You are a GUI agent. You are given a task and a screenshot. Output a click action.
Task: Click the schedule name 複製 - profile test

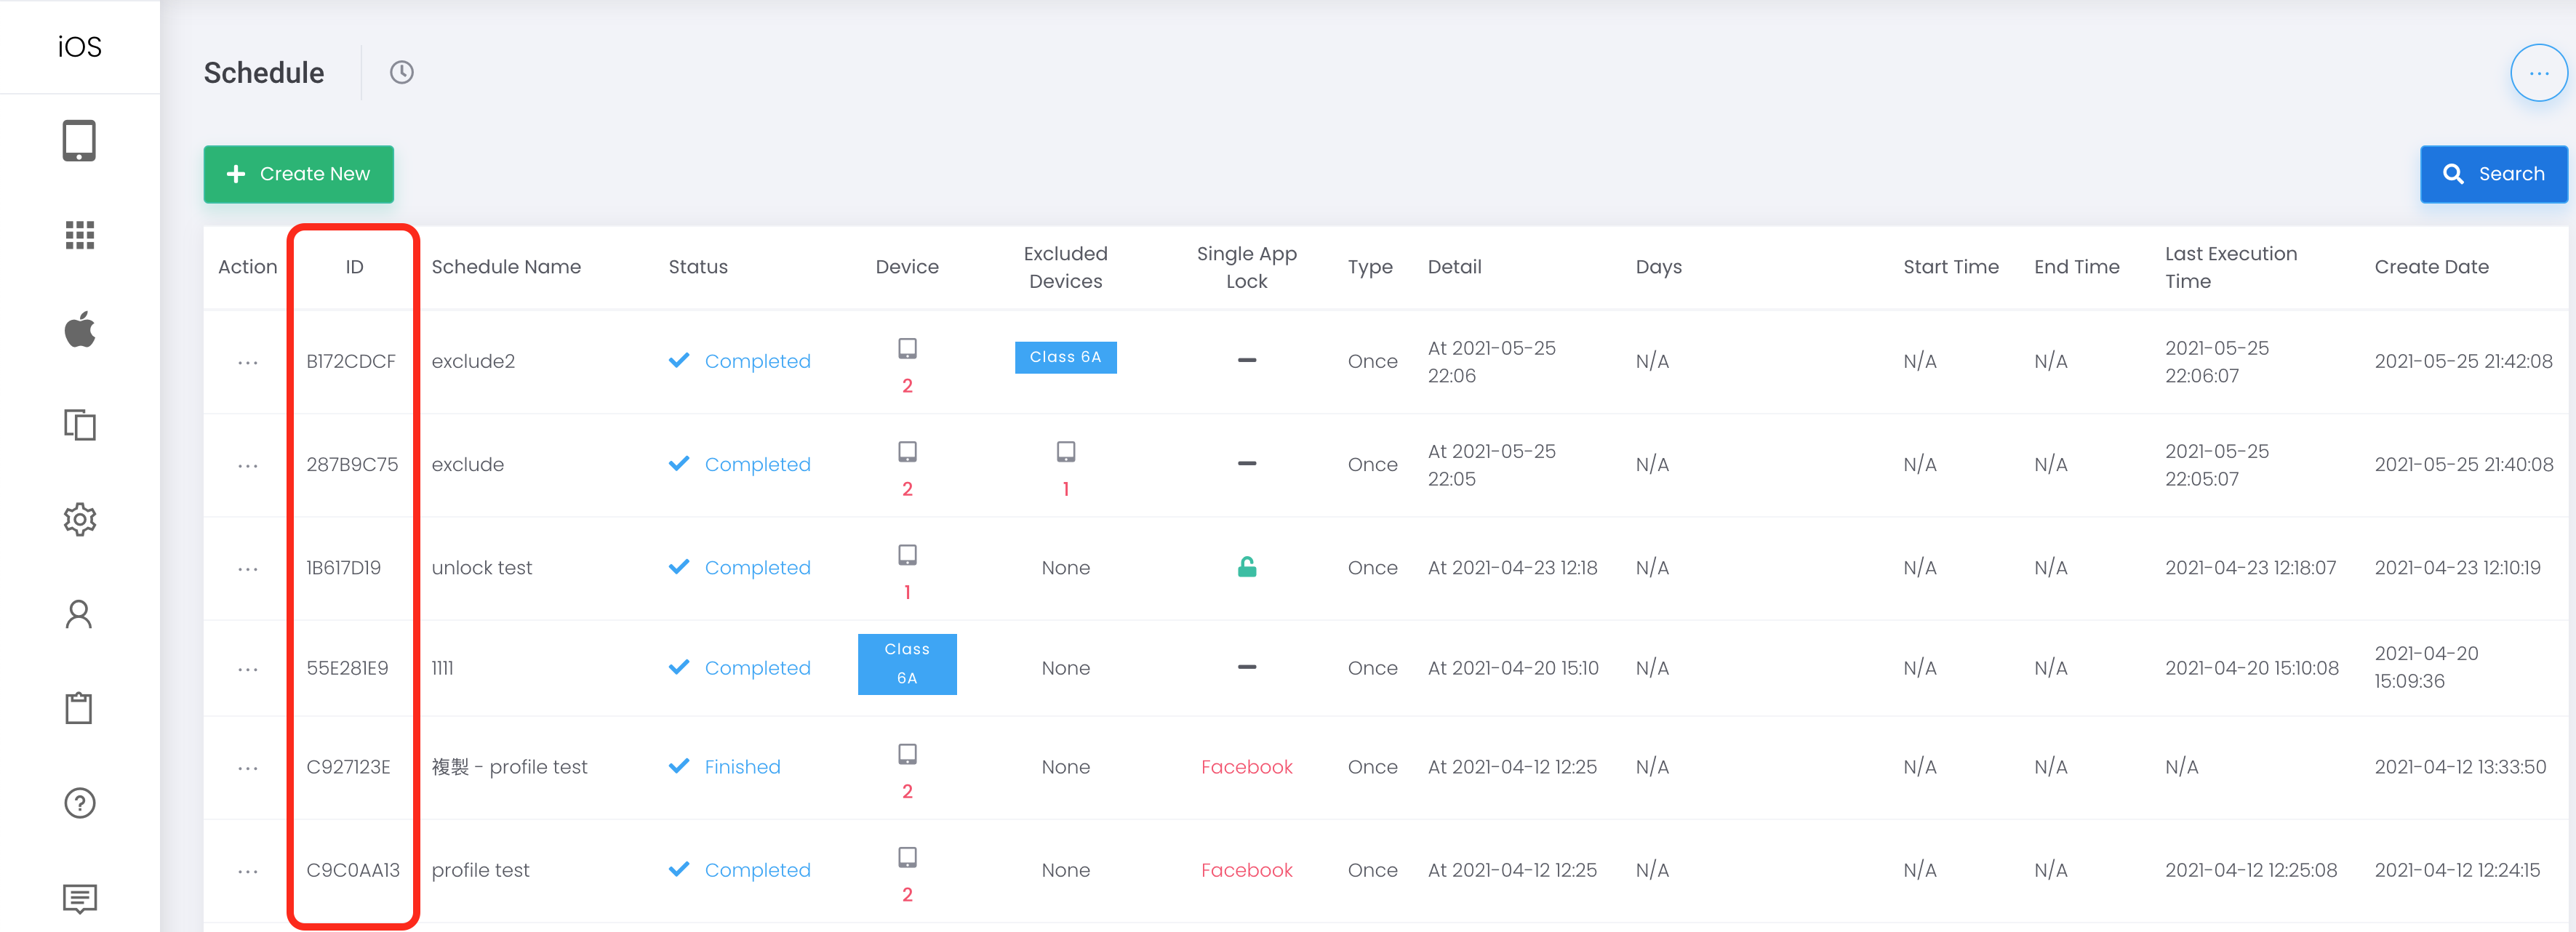pos(509,767)
